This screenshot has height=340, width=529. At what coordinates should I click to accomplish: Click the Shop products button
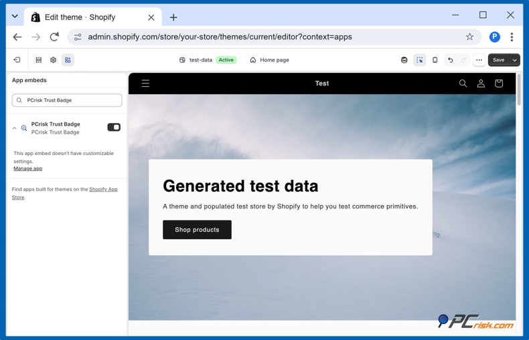pyautogui.click(x=197, y=230)
